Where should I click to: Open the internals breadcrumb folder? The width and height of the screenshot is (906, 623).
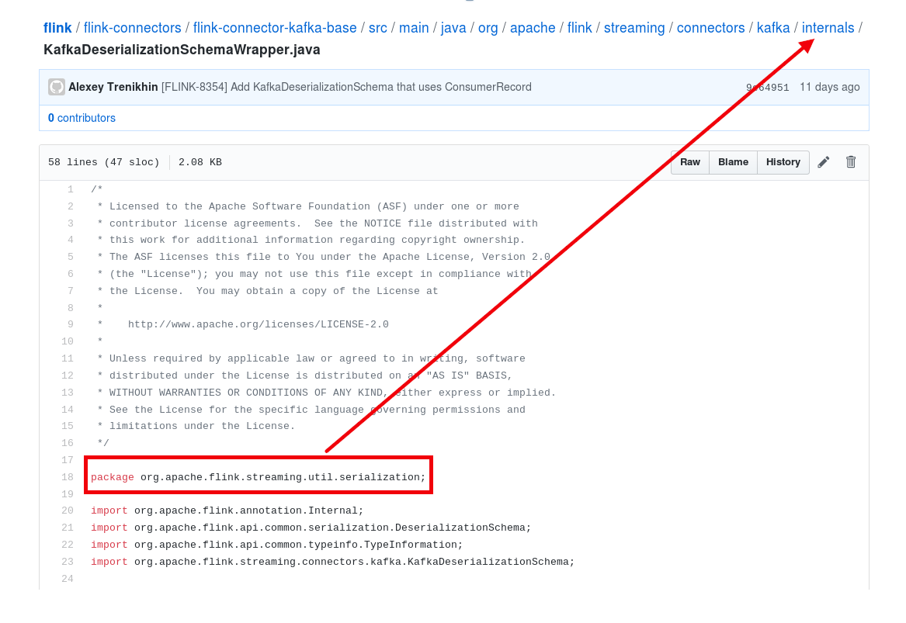(x=828, y=28)
